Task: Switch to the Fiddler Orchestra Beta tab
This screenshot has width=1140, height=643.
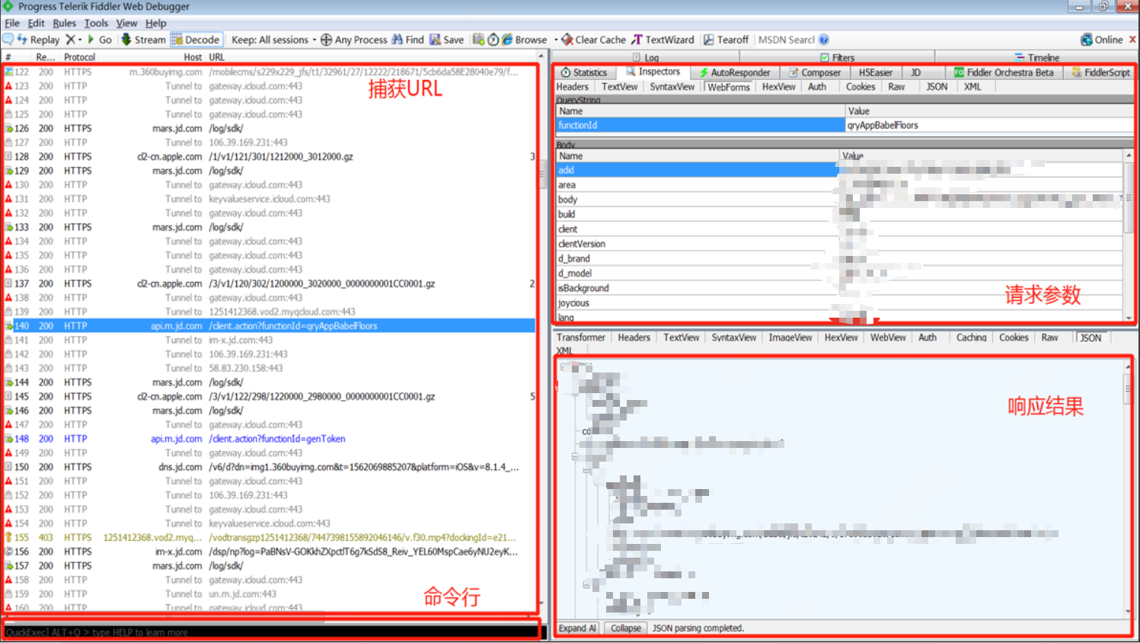Action: (1004, 72)
